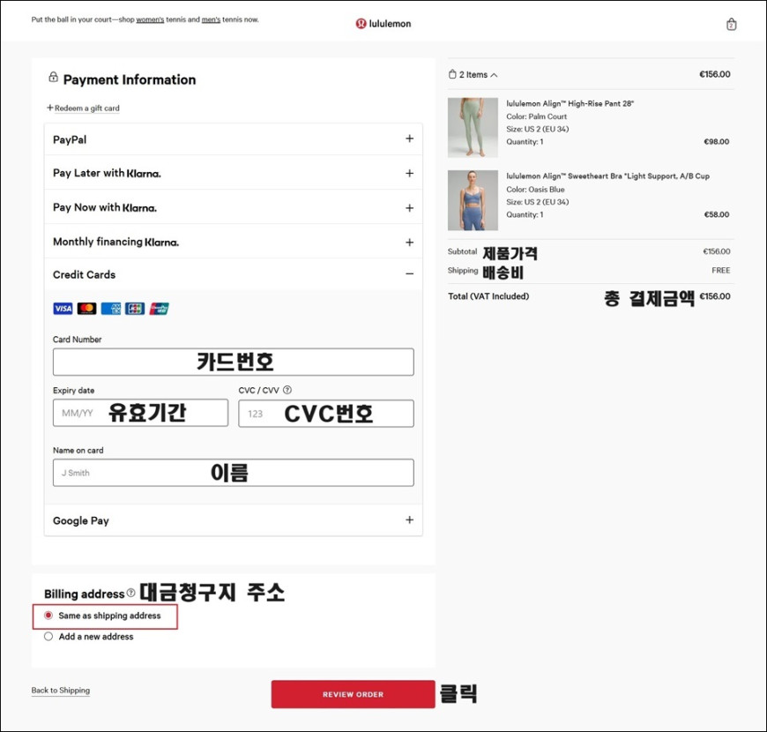Click the Mastercard icon
The height and width of the screenshot is (732, 767).
[87, 309]
